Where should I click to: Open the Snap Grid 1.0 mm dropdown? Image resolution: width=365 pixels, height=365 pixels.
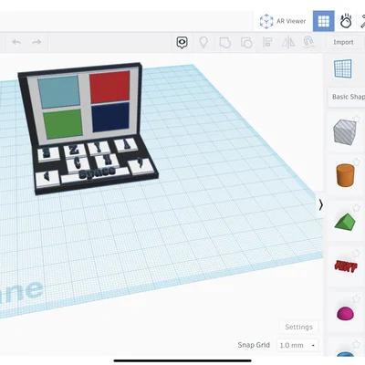tap(297, 345)
